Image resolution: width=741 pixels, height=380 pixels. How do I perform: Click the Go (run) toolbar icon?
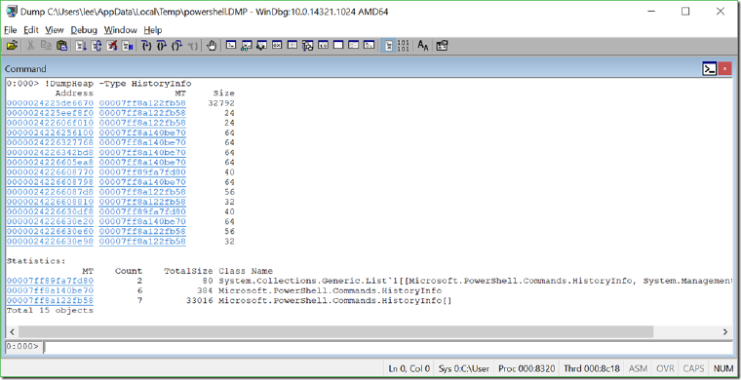82,46
